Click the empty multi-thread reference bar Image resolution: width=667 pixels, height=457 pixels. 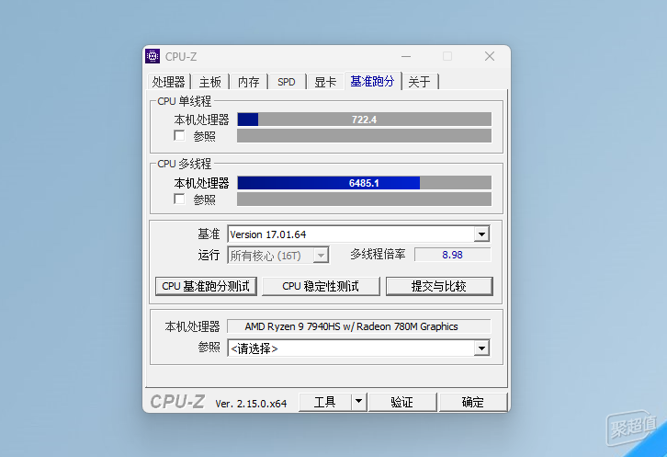click(364, 199)
